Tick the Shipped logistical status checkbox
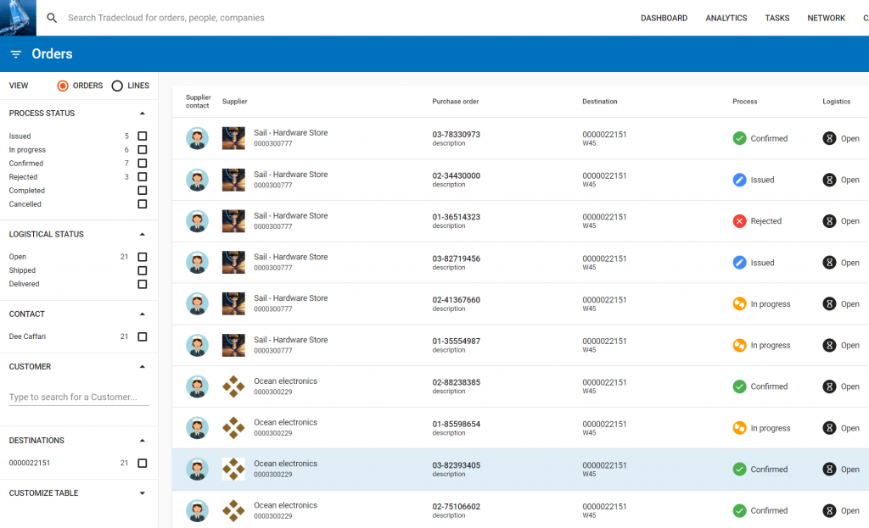Screen dimensions: 869x528 (143, 270)
